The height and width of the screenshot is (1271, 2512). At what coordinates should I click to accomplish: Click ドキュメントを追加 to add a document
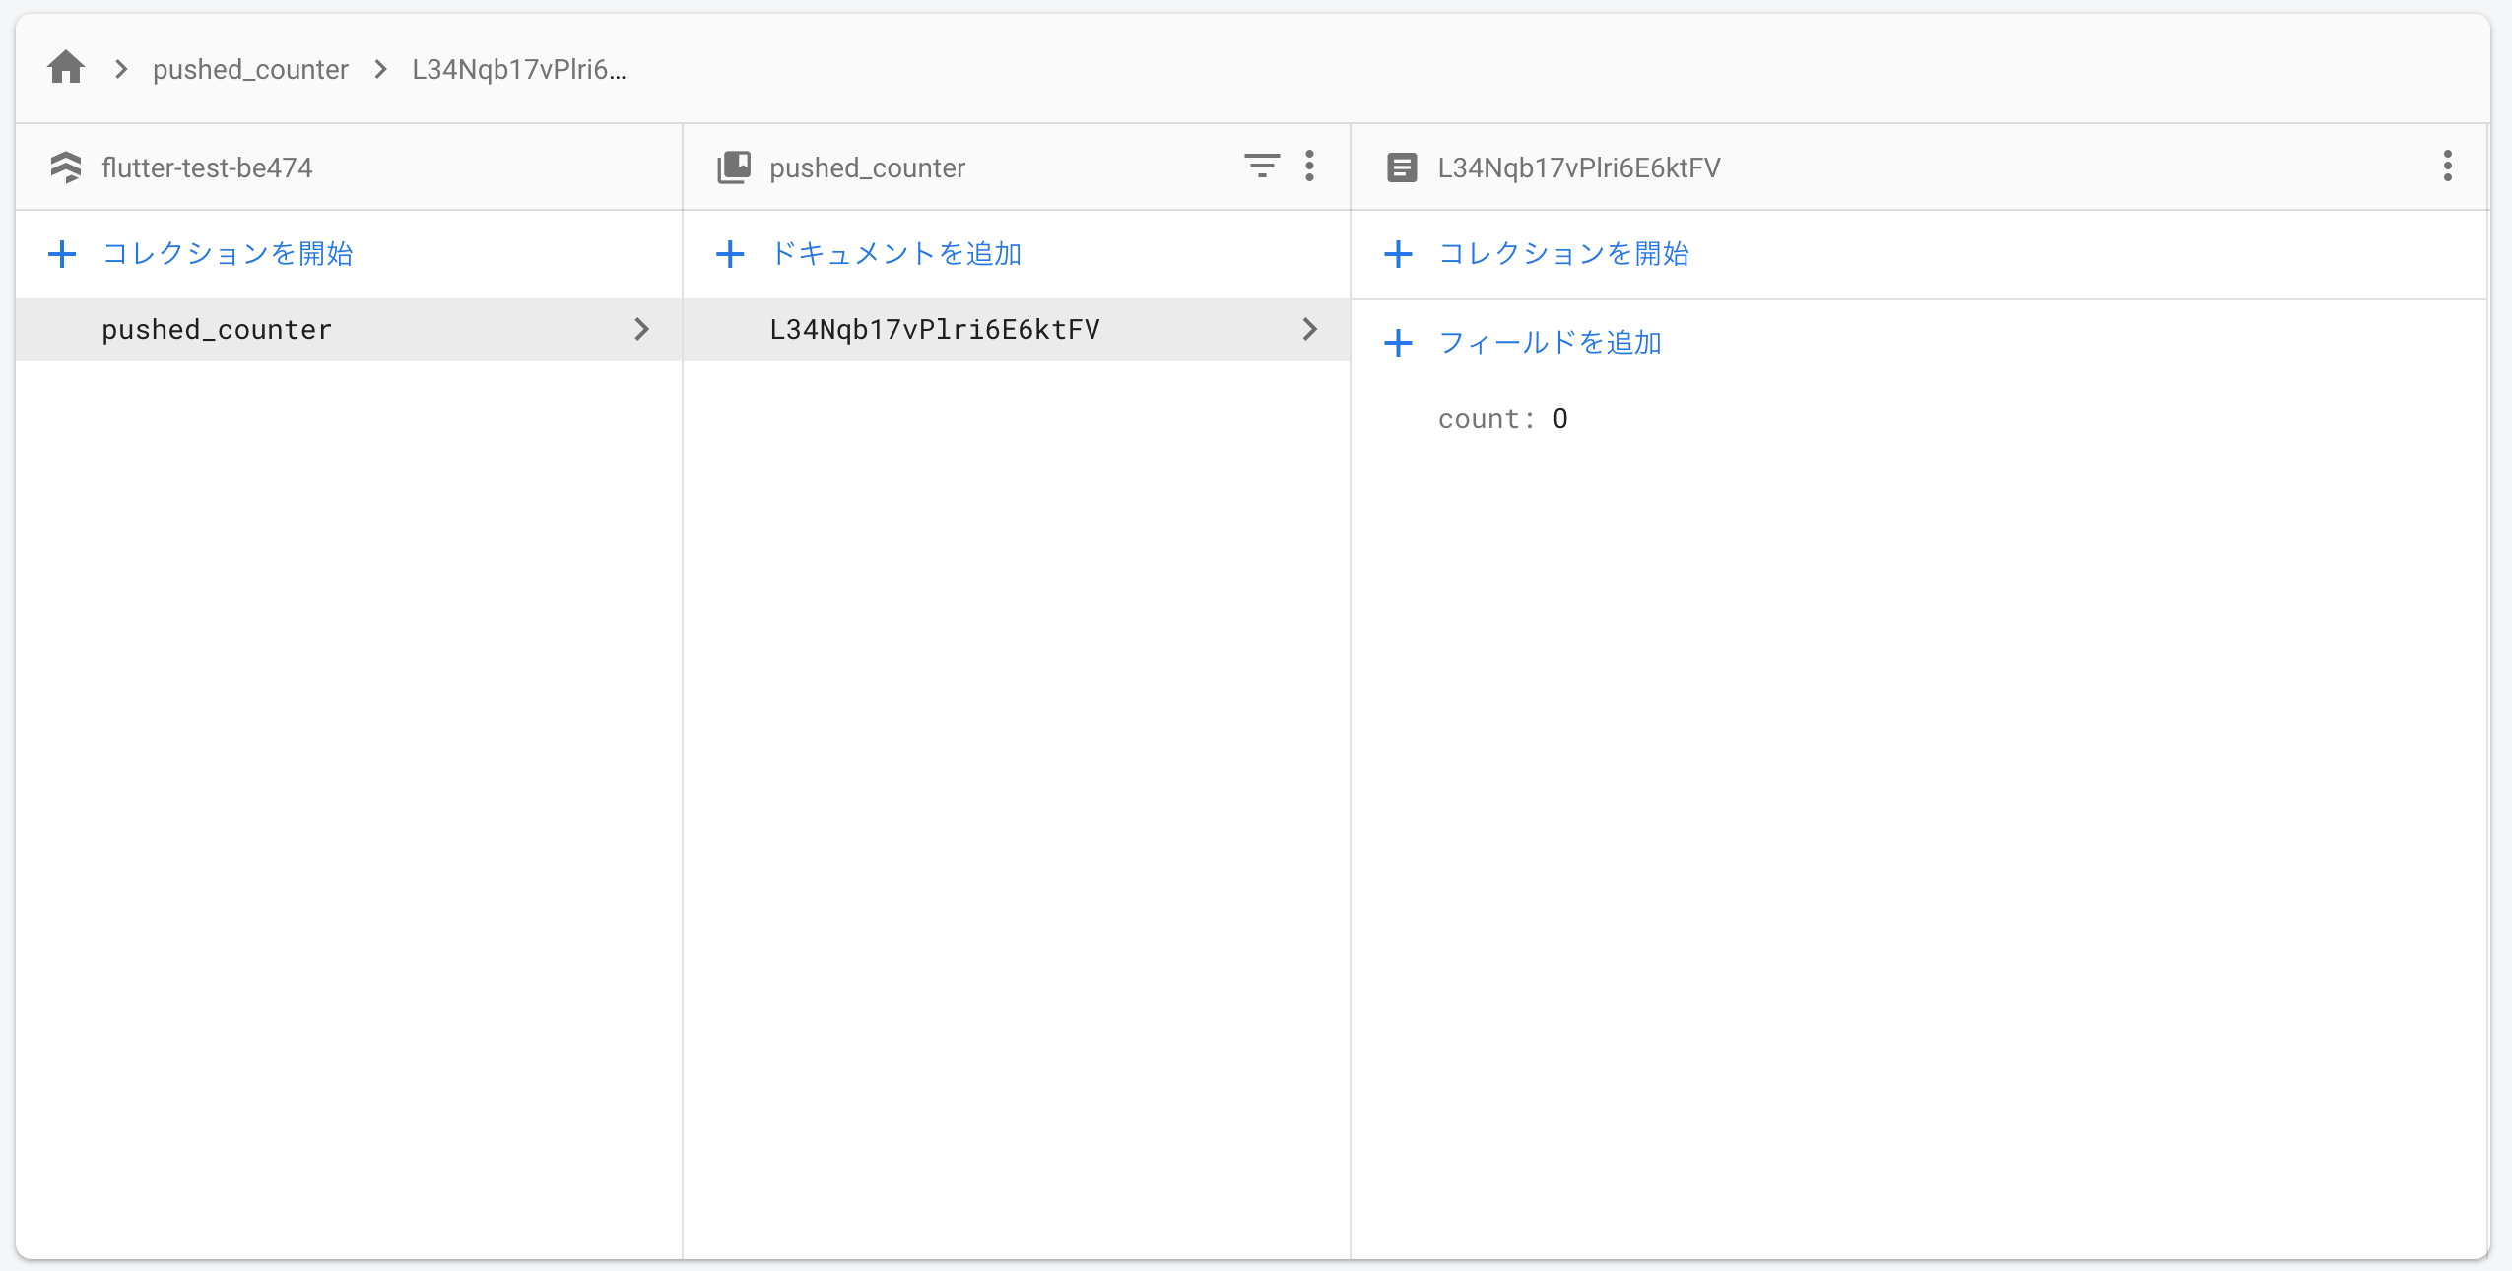pos(895,254)
